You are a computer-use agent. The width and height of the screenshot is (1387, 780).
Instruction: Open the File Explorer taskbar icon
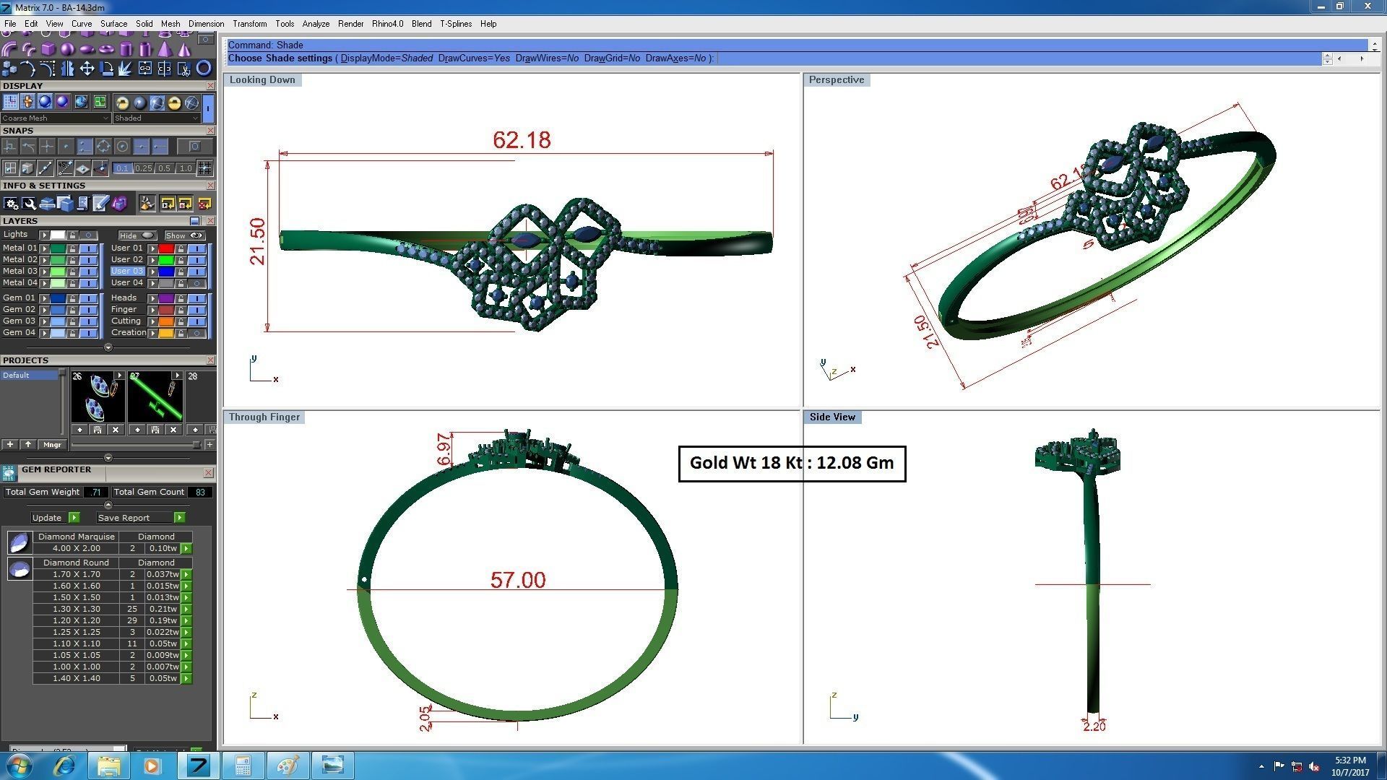pyautogui.click(x=108, y=765)
